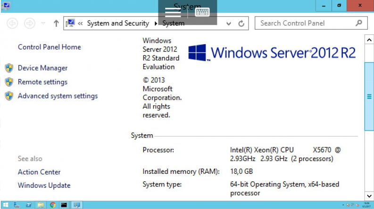
Task: Click the shield icon beside Device Manager
Action: (x=9, y=68)
